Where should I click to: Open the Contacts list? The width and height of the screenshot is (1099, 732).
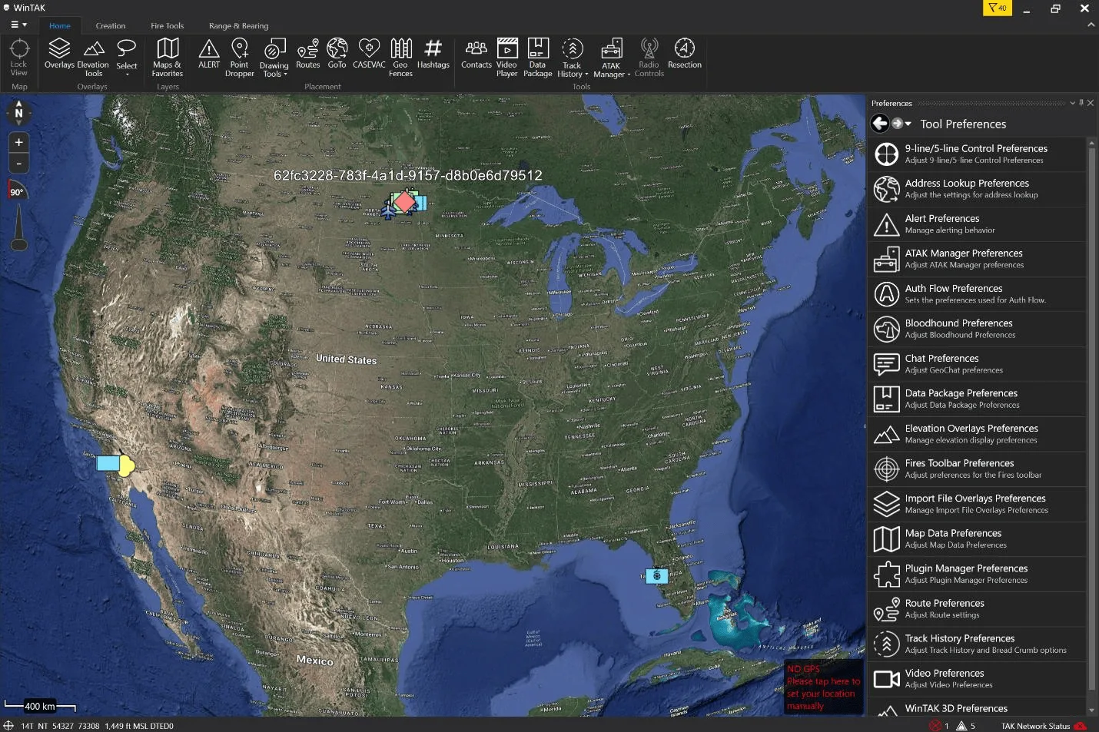tap(476, 55)
